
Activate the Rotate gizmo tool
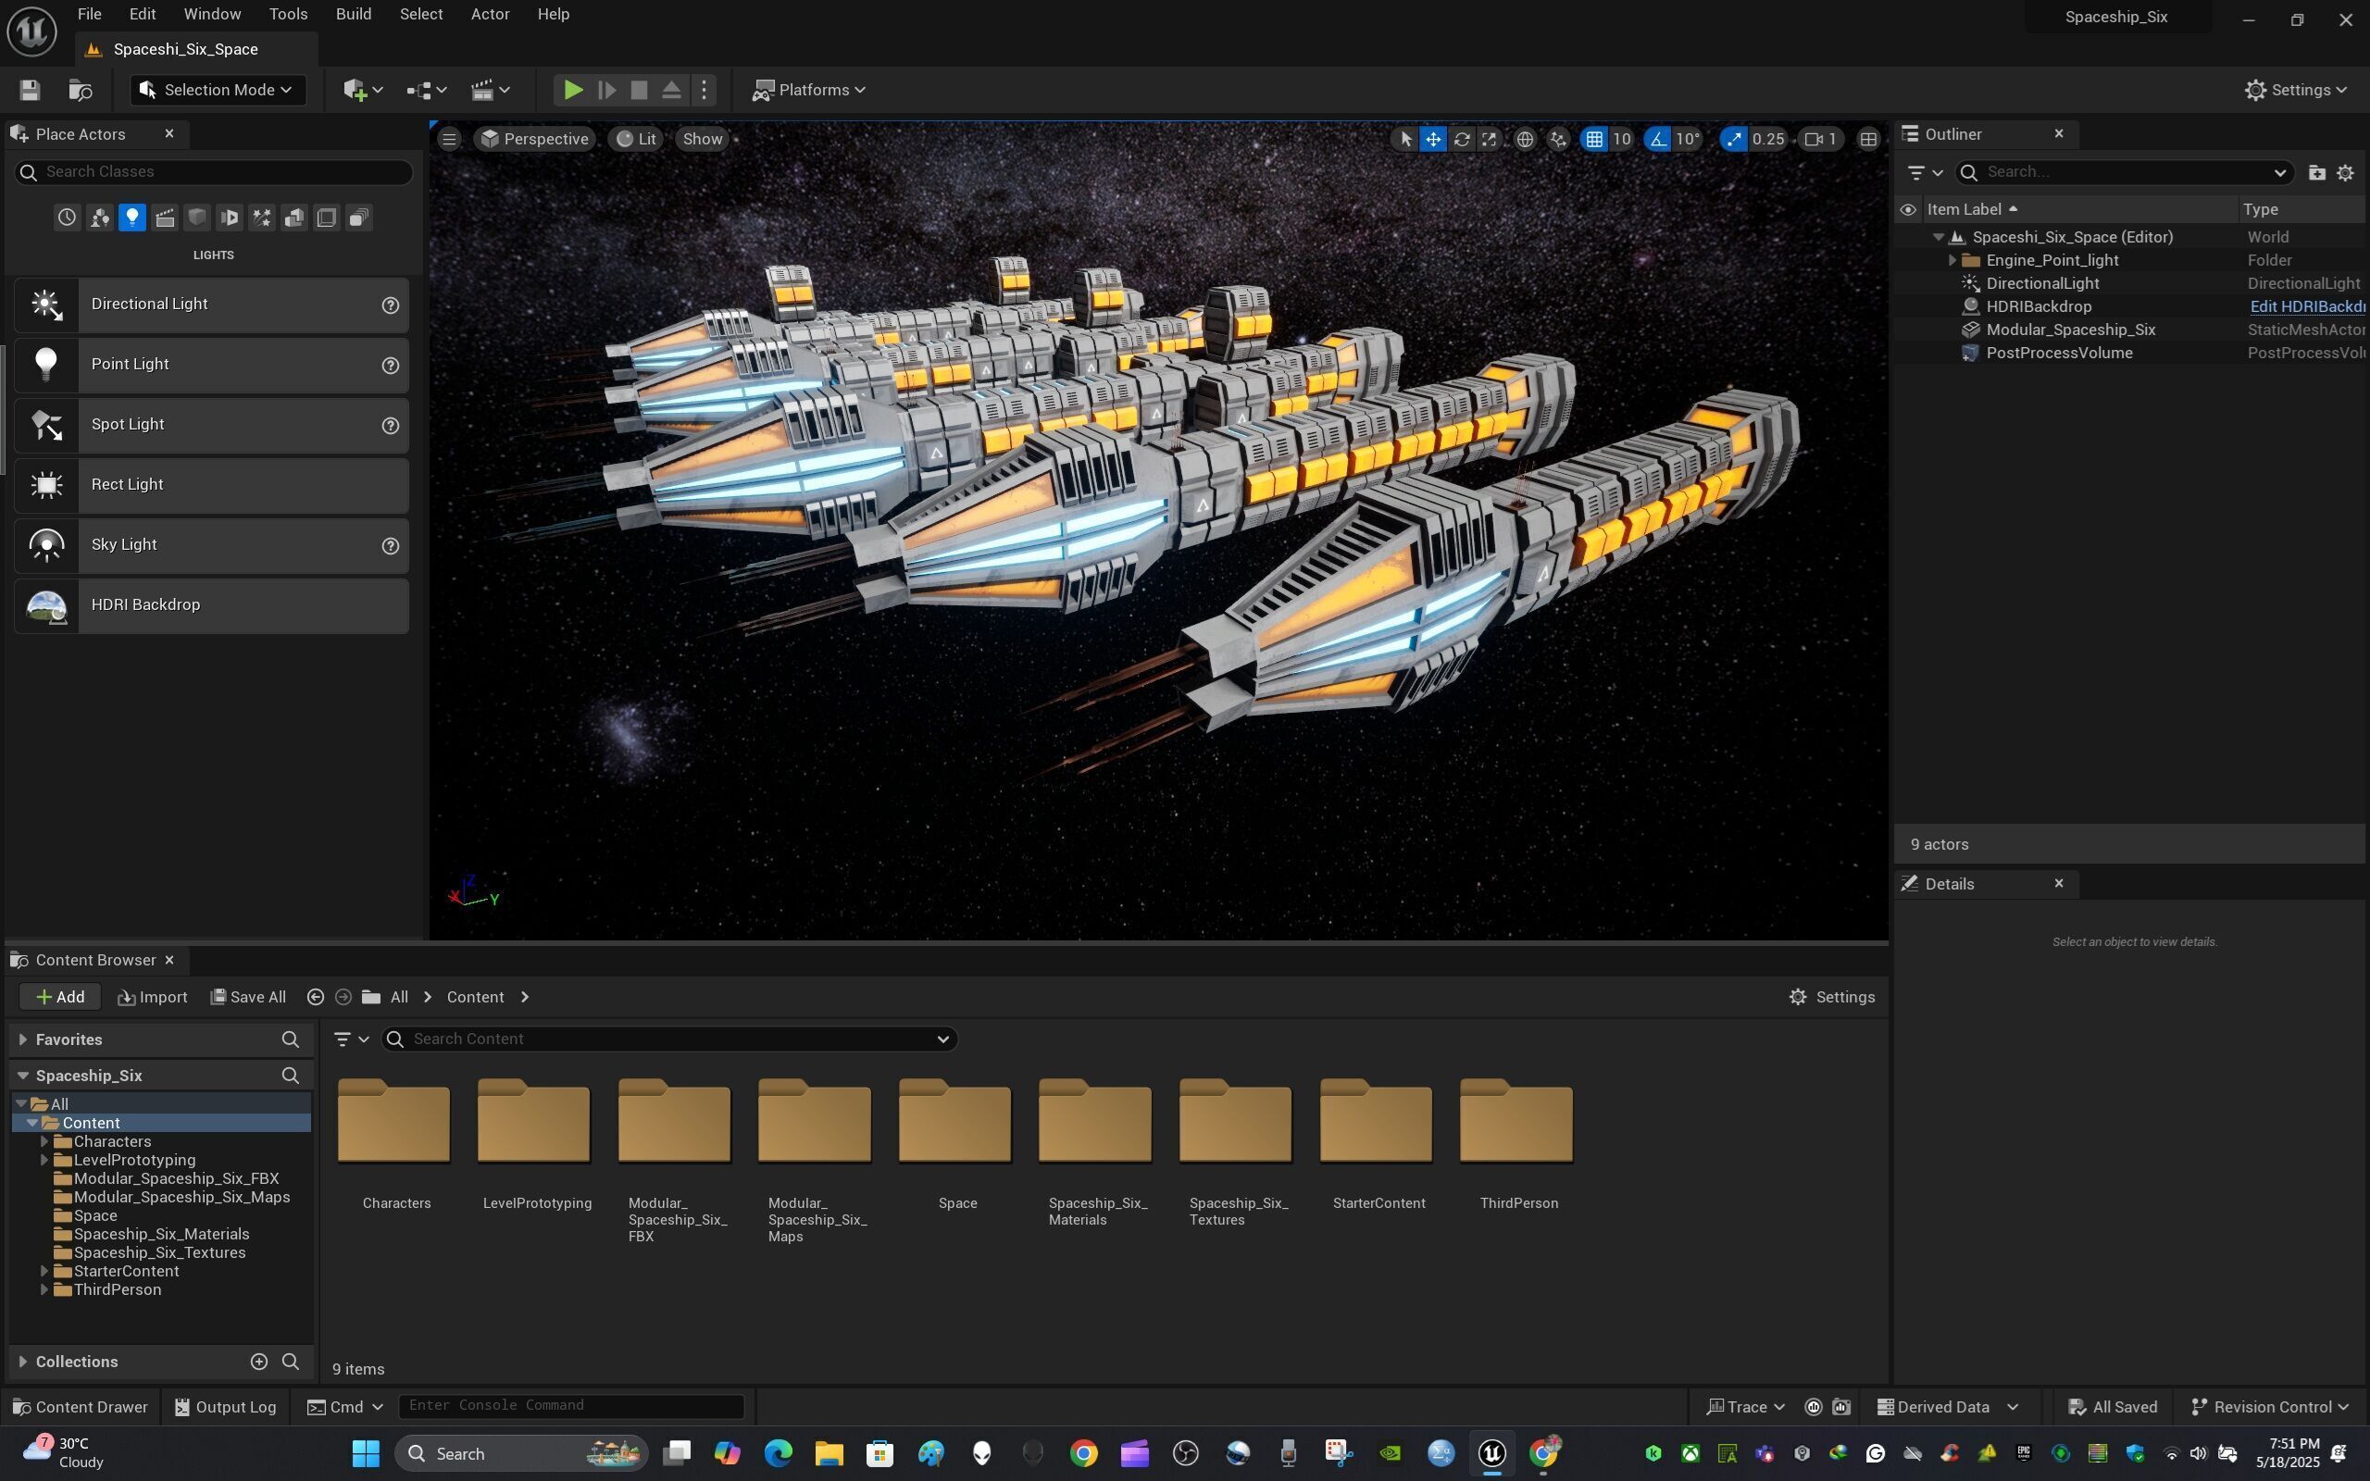[1461, 139]
